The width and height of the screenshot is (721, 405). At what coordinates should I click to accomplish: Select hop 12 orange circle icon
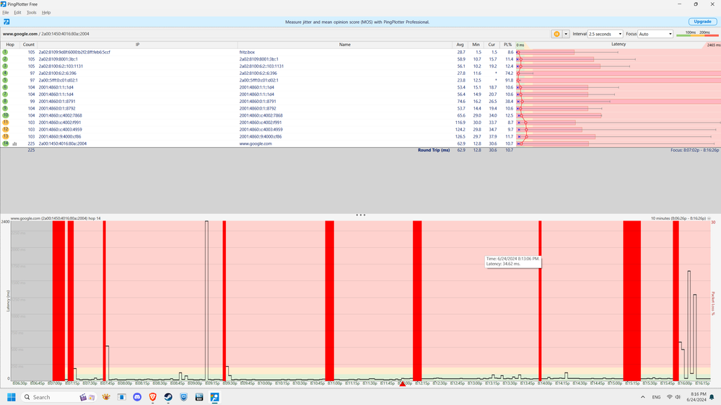pyautogui.click(x=5, y=130)
